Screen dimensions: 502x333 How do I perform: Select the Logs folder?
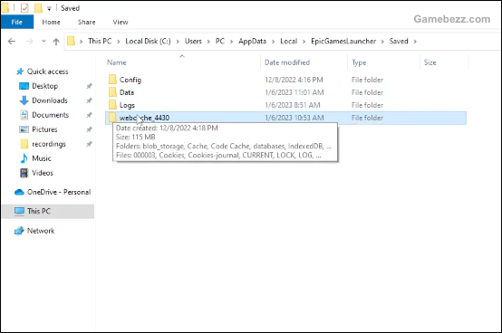286,105
